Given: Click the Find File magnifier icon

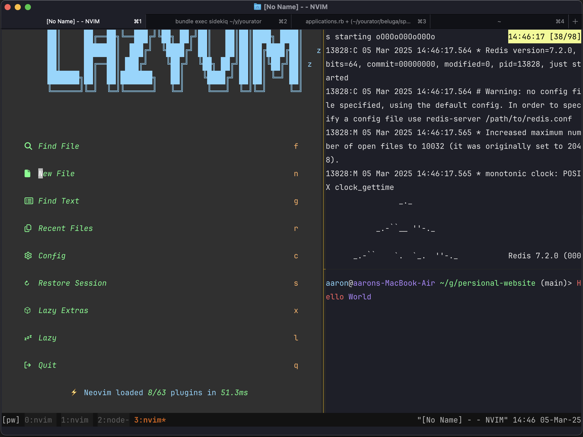Looking at the screenshot, I should click(28, 146).
